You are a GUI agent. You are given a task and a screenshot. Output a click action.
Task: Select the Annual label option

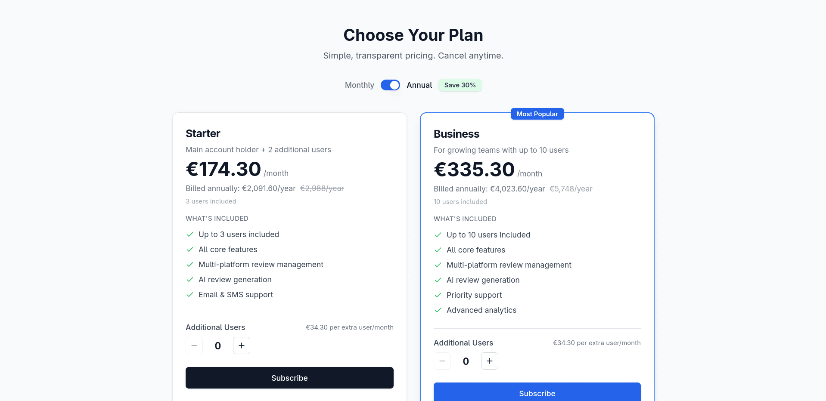419,85
